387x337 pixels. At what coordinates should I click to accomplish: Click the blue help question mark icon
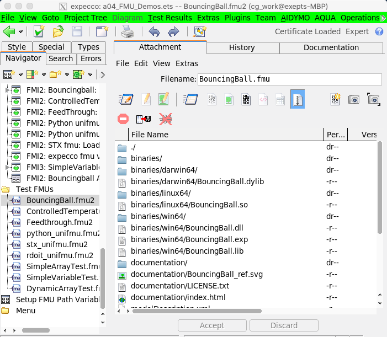(x=379, y=31)
